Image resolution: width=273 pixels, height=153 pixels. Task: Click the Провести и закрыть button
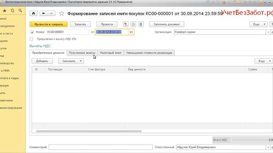tap(49, 24)
